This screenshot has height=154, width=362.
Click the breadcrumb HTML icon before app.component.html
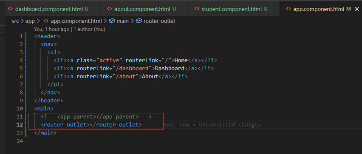(46, 21)
